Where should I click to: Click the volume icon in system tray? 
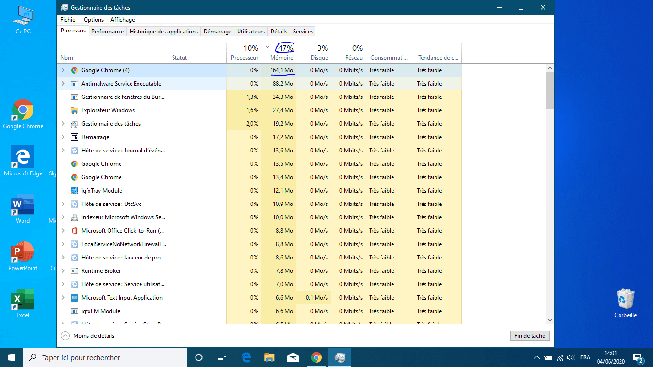click(x=570, y=357)
